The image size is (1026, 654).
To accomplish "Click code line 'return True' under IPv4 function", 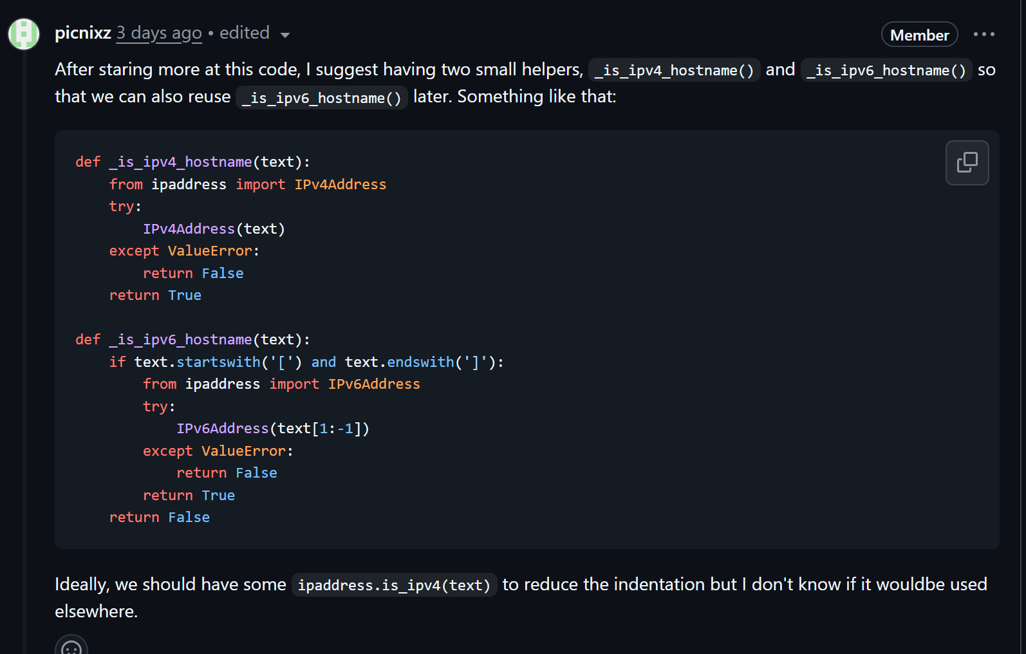I will pos(155,295).
